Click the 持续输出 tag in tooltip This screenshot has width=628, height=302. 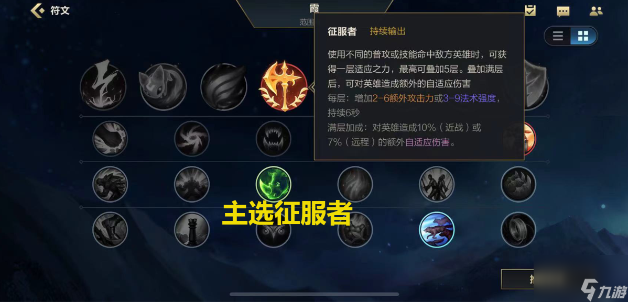coord(388,31)
